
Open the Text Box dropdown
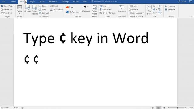149,10
